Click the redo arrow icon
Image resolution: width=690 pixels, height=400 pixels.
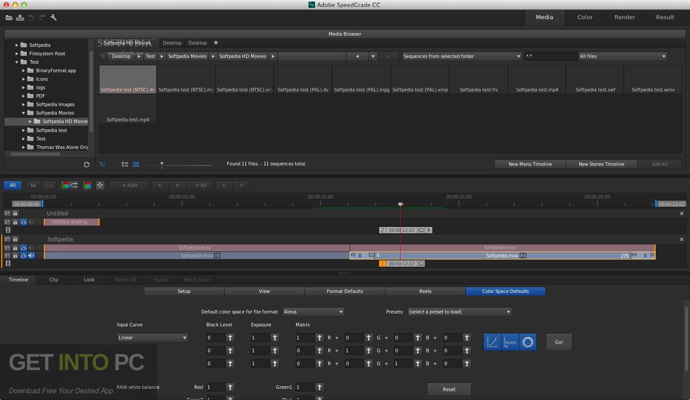(42, 17)
